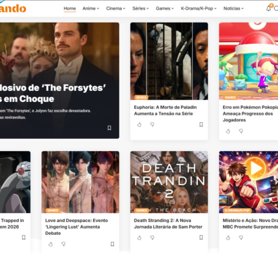The height and width of the screenshot is (253, 278).
Task: Expand the Cinema dropdown menu
Action: [116, 8]
